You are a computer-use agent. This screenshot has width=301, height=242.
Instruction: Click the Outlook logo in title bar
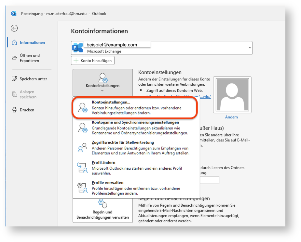(14, 14)
